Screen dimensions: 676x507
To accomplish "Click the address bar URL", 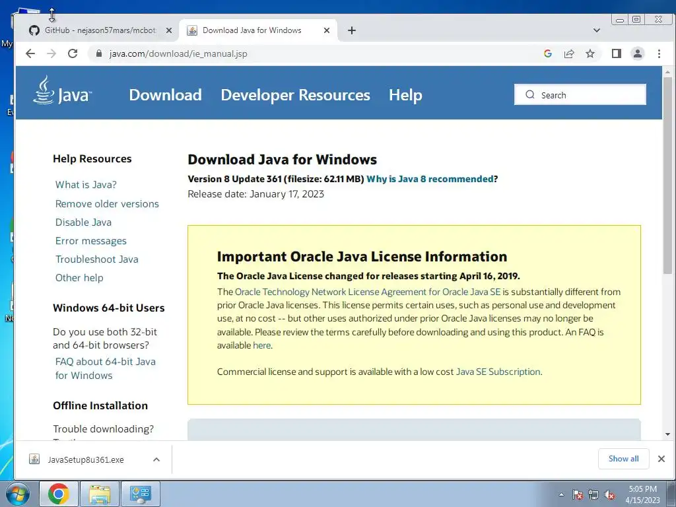I will pos(178,54).
